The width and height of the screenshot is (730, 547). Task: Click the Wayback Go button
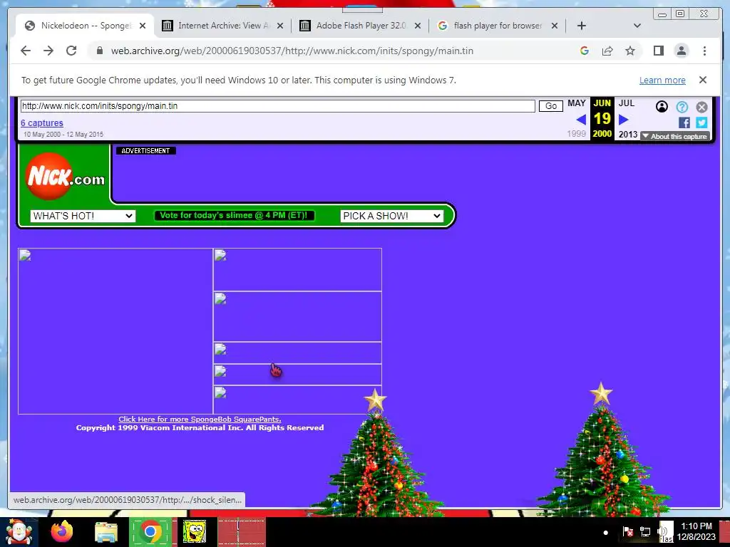coord(551,106)
